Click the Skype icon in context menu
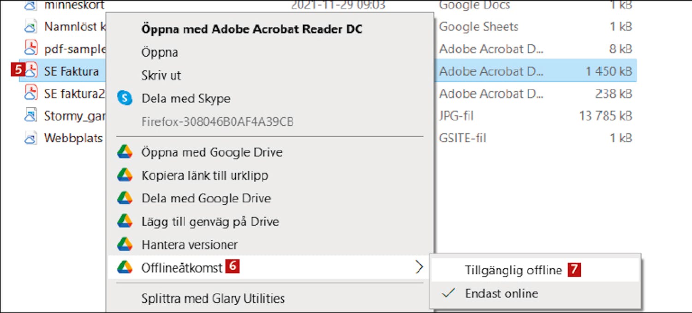Viewport: 692px width, 313px height. click(125, 99)
